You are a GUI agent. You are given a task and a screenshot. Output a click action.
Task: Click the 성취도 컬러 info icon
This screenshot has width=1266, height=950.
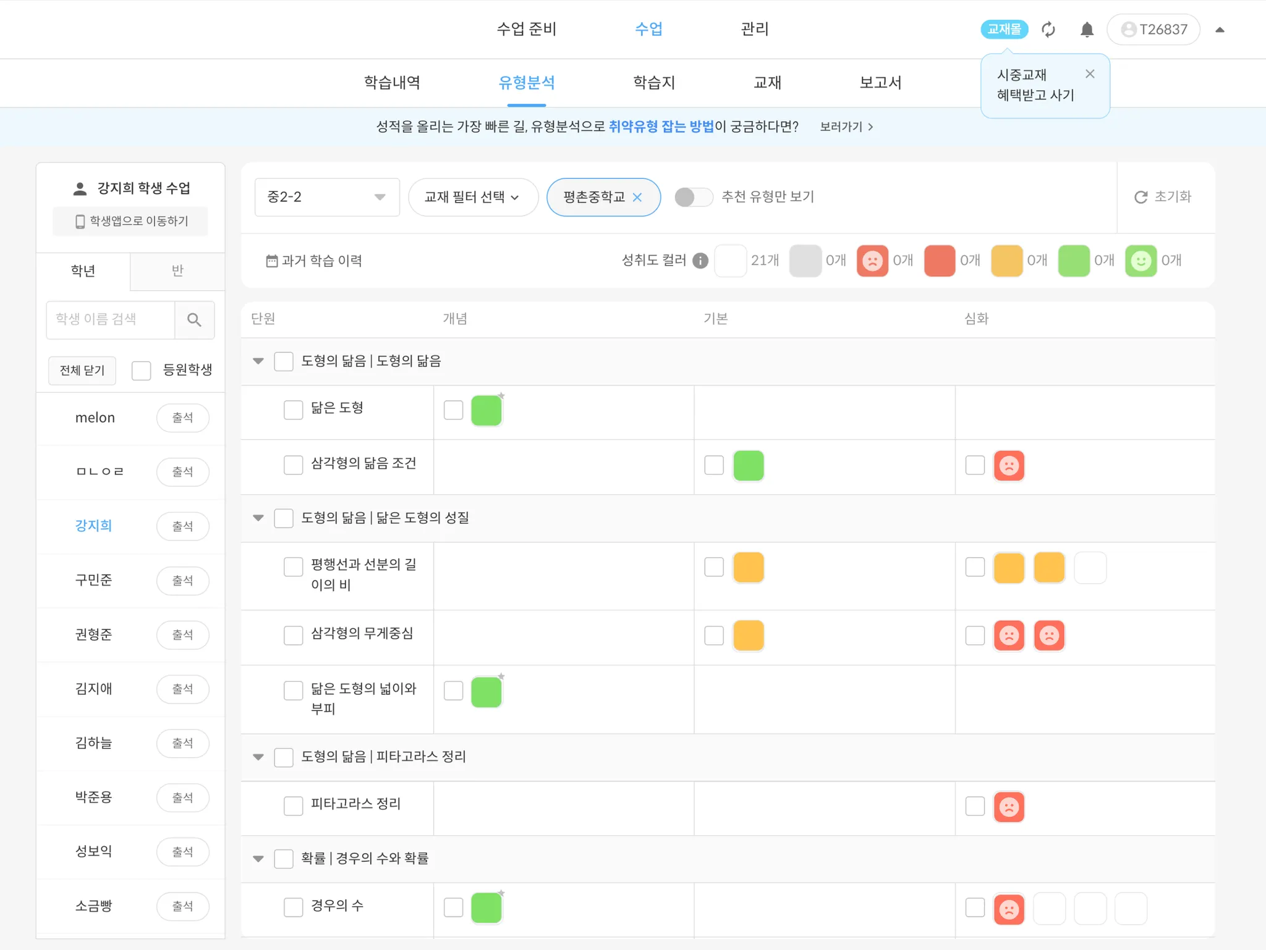pyautogui.click(x=700, y=261)
